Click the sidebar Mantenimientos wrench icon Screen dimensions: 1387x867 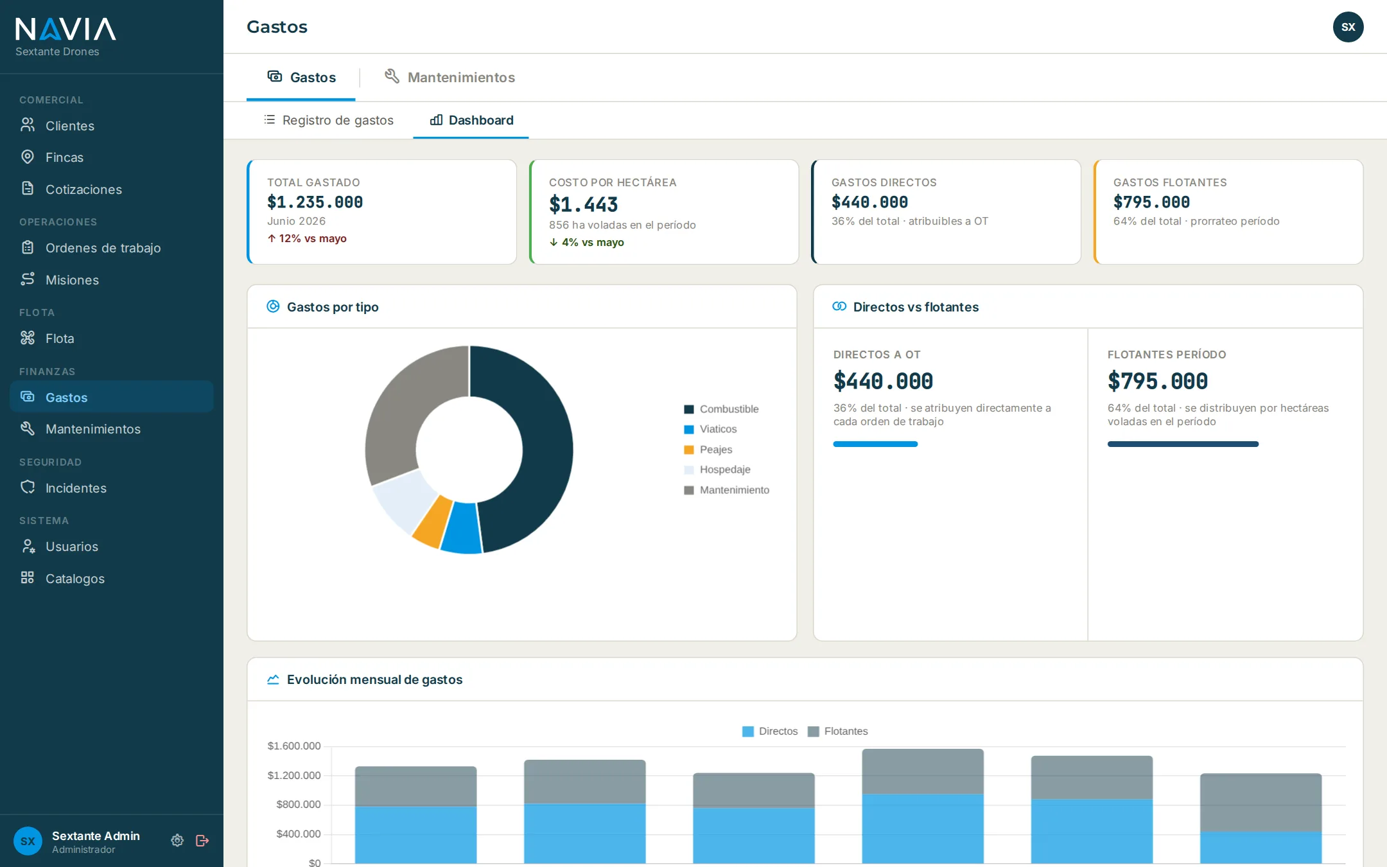coord(28,428)
